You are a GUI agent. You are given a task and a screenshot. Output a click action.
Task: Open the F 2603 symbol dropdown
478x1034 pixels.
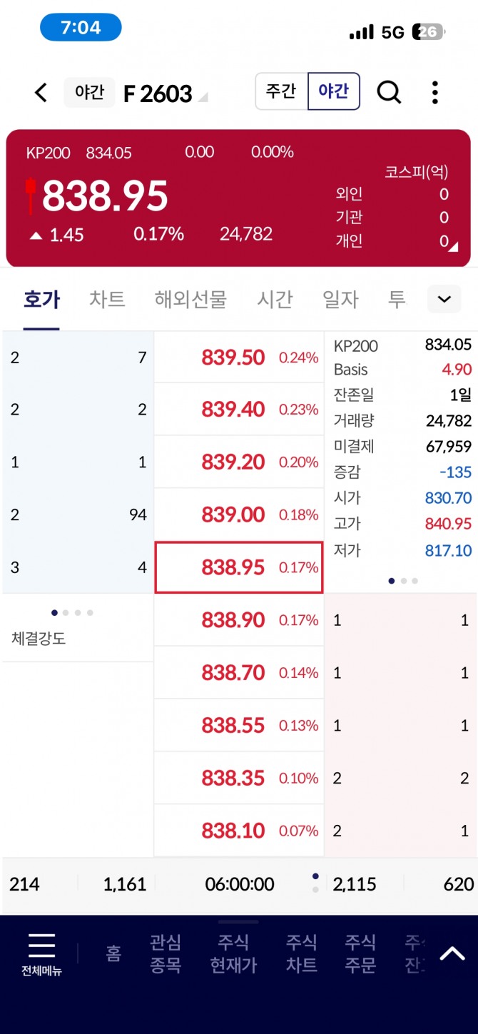[x=203, y=98]
